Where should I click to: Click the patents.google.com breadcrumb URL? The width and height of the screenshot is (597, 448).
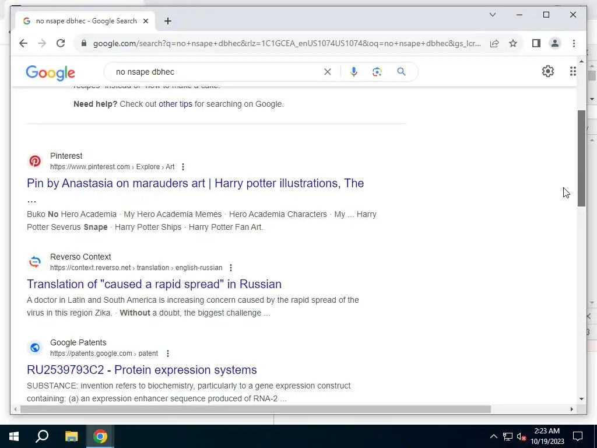(x=104, y=353)
